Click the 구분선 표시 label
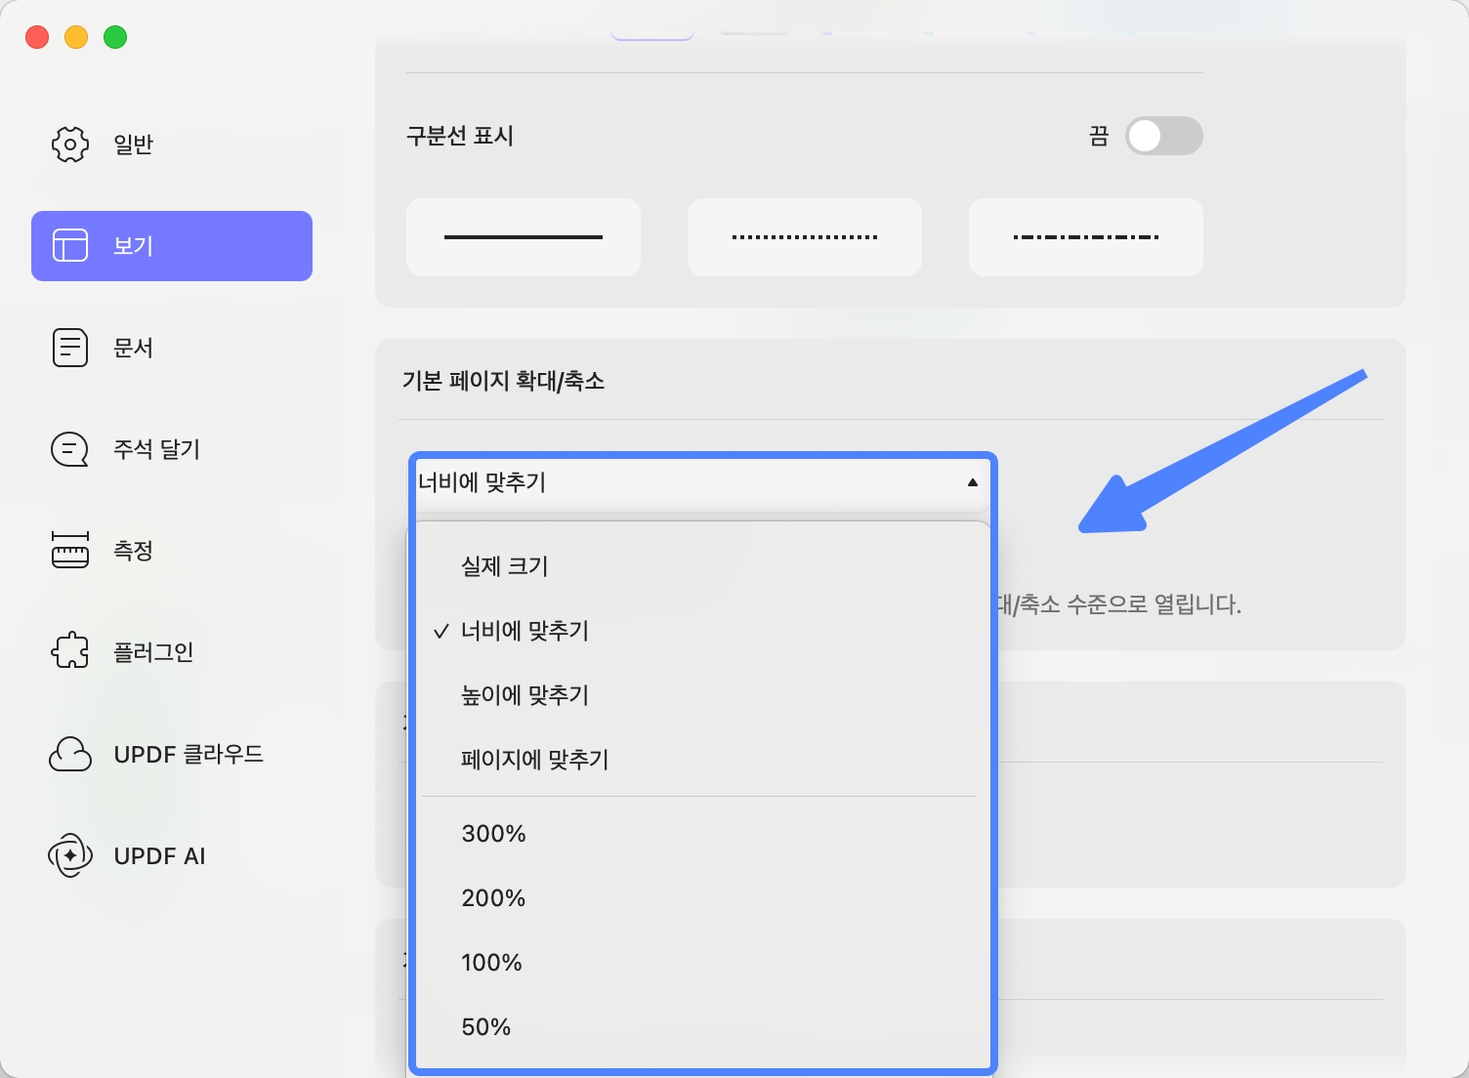Image resolution: width=1469 pixels, height=1078 pixels. click(x=460, y=136)
